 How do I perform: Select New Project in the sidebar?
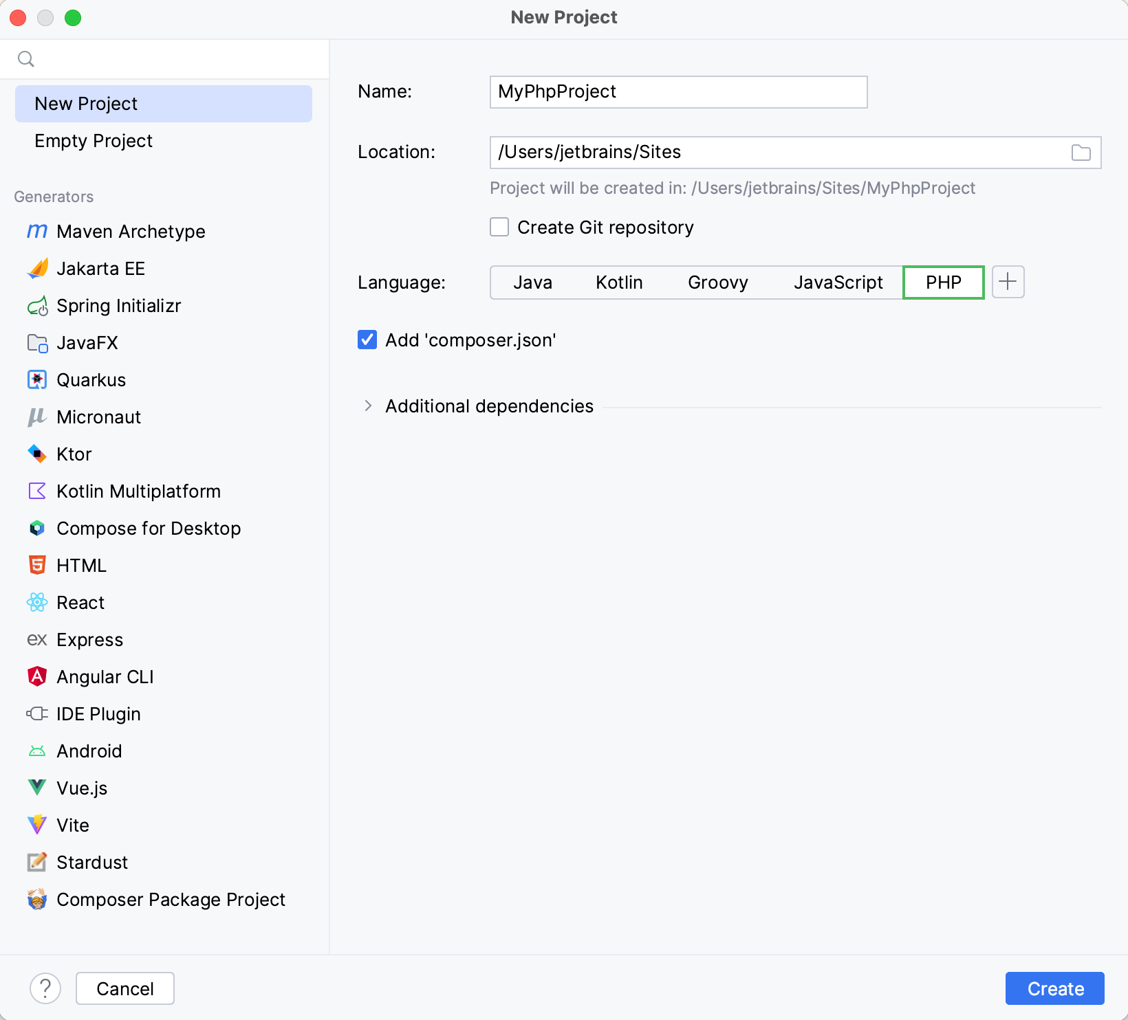point(164,104)
